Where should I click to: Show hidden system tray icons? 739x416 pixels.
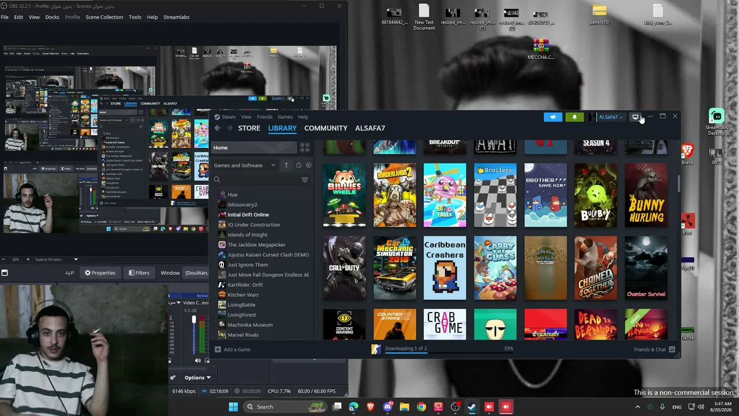(x=638, y=407)
